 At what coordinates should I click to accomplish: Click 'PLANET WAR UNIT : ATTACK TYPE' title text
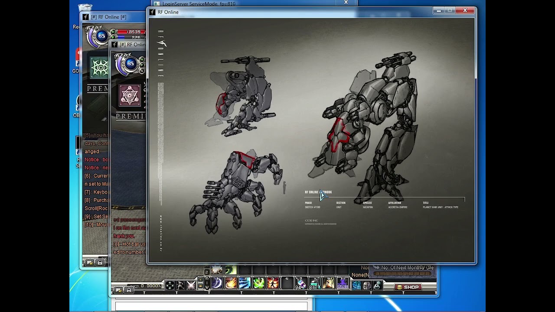click(x=441, y=207)
